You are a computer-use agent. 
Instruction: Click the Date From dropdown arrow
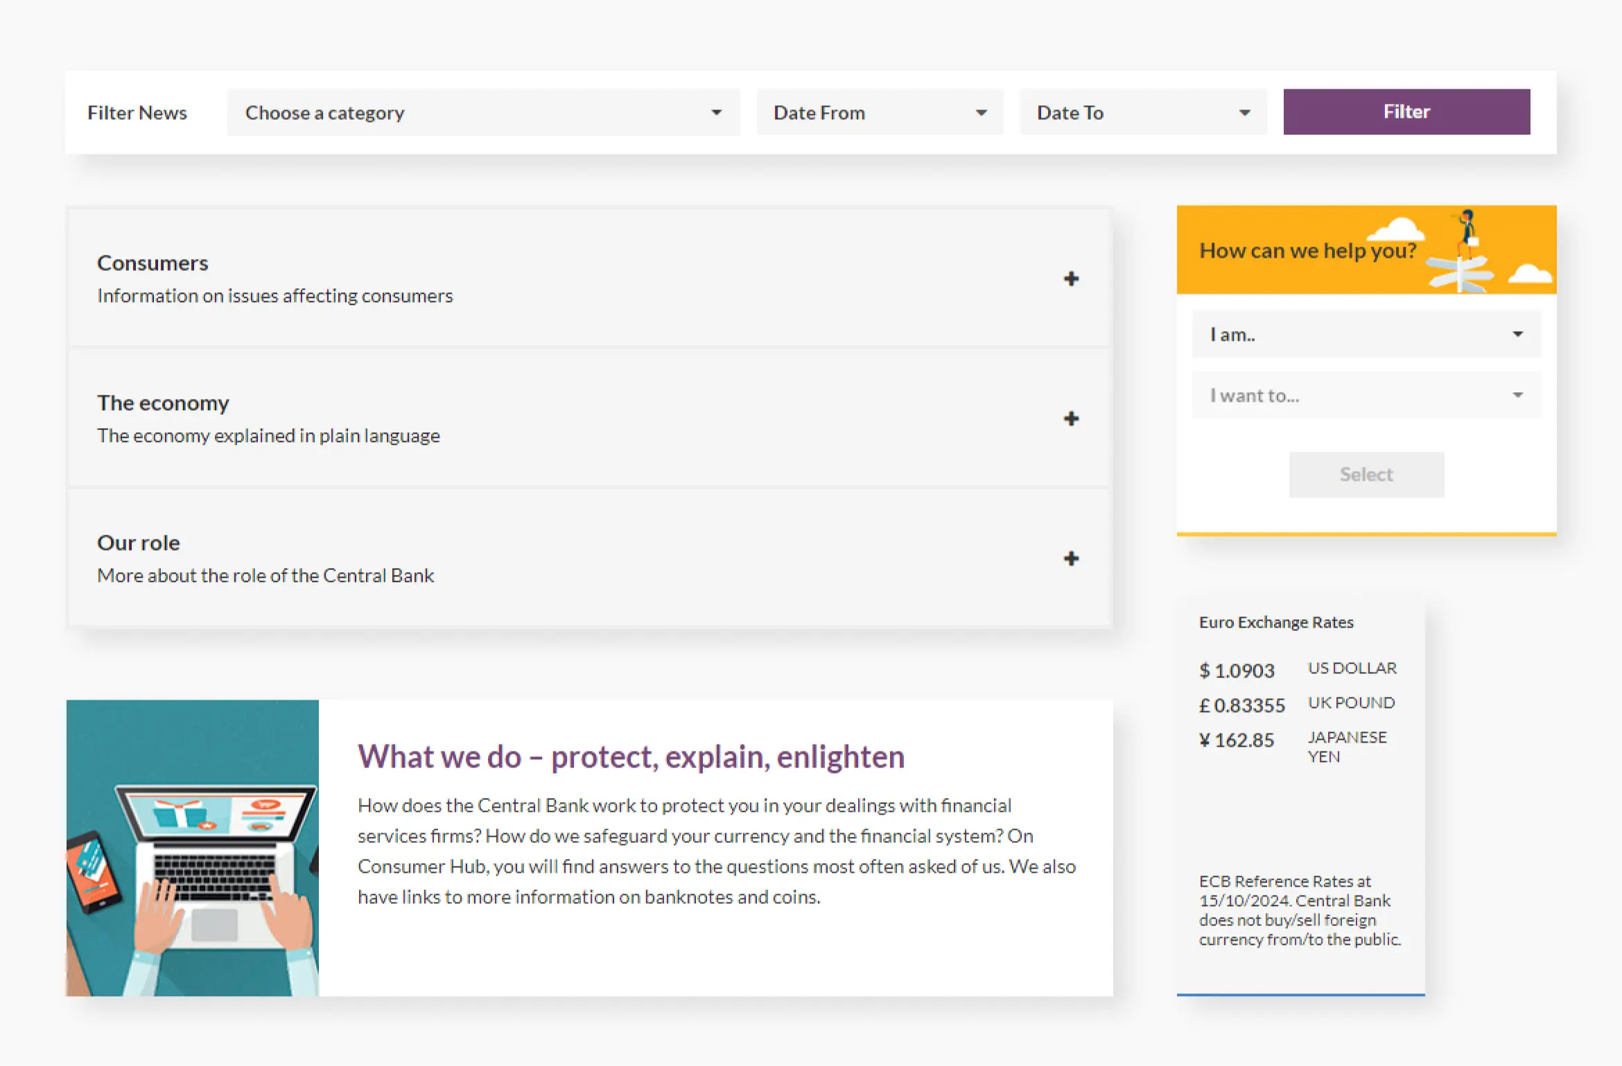(x=981, y=112)
